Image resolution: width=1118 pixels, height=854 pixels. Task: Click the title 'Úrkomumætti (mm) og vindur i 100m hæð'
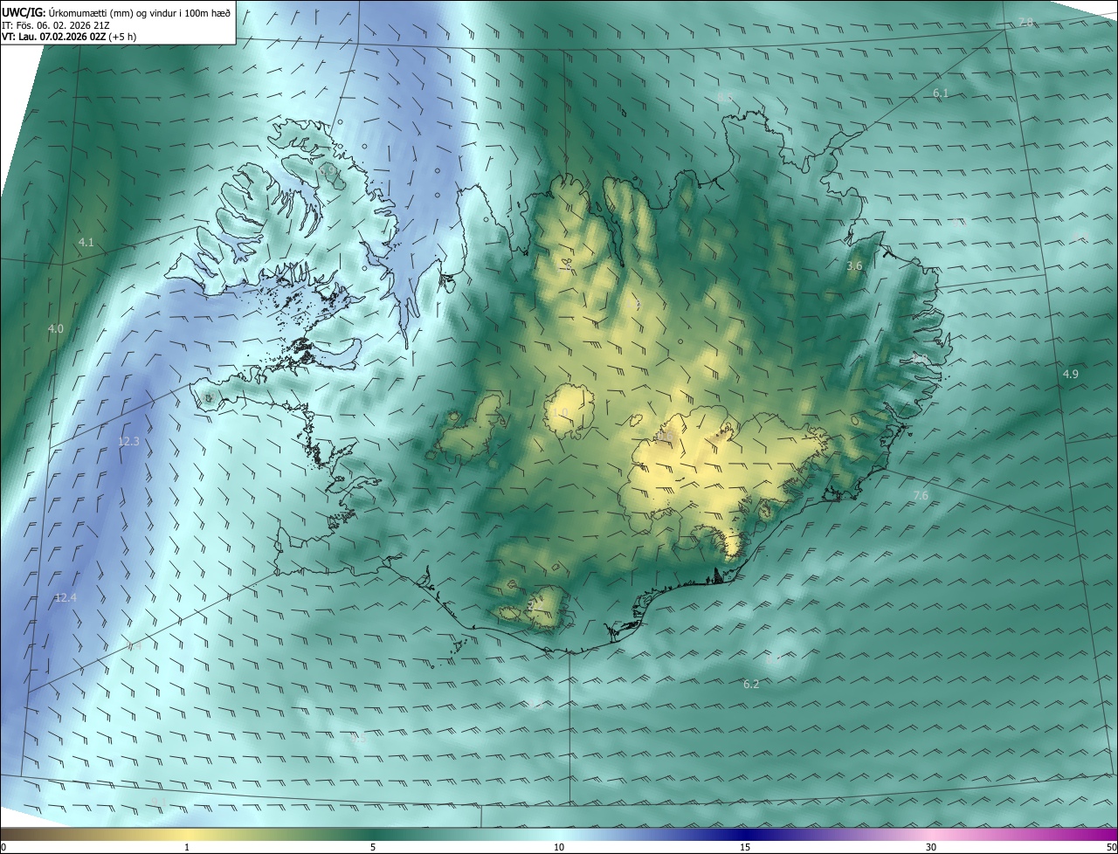pos(139,12)
